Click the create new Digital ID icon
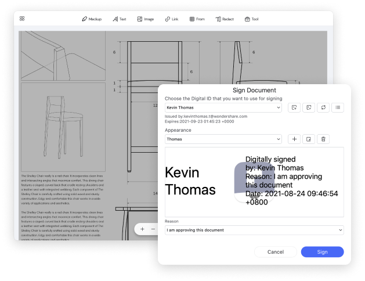365x281 pixels. pyautogui.click(x=294, y=107)
